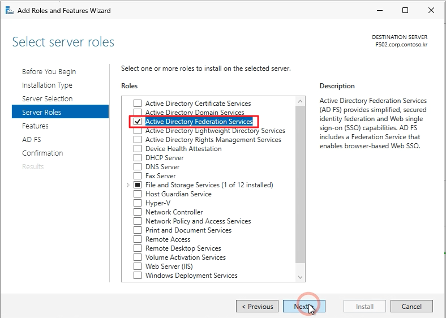
Task: Minimize the wizard window
Action: (379, 11)
